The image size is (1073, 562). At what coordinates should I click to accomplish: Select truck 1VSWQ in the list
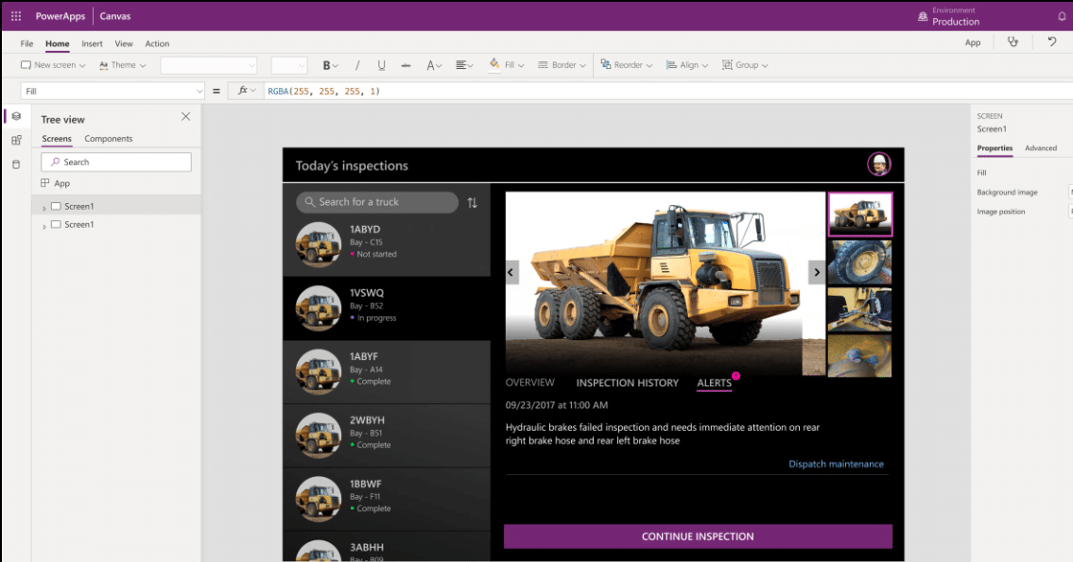pos(387,308)
